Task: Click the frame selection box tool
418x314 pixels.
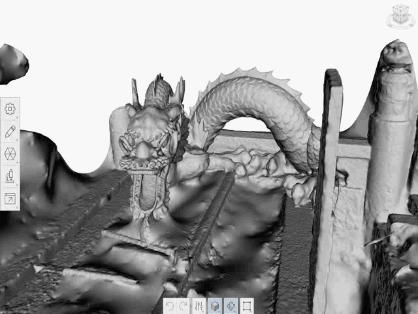Action: tap(247, 306)
